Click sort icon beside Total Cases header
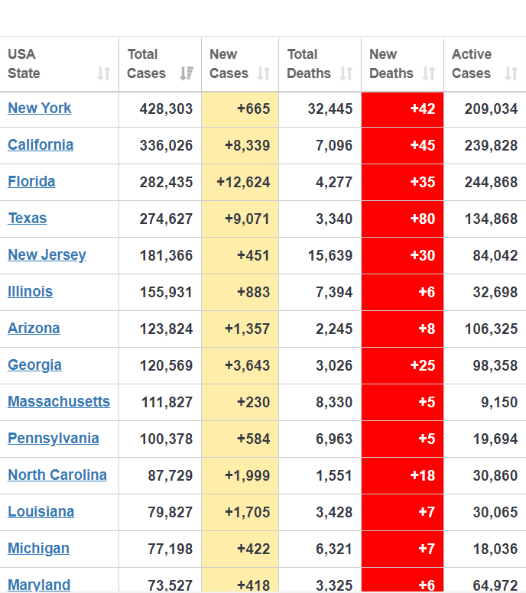The image size is (526, 593). click(186, 73)
